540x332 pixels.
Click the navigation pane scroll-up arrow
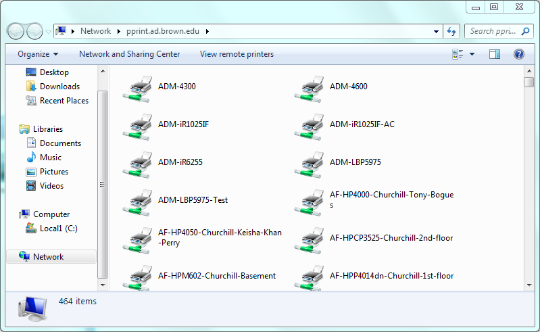pos(103,71)
